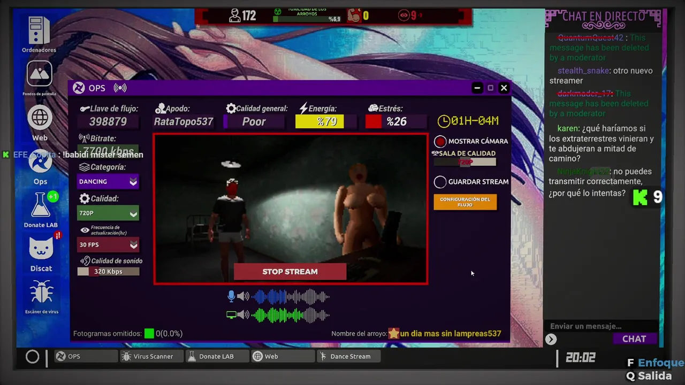Viewport: 685px width, 385px height.
Task: Click karen username in chat
Action: point(568,128)
